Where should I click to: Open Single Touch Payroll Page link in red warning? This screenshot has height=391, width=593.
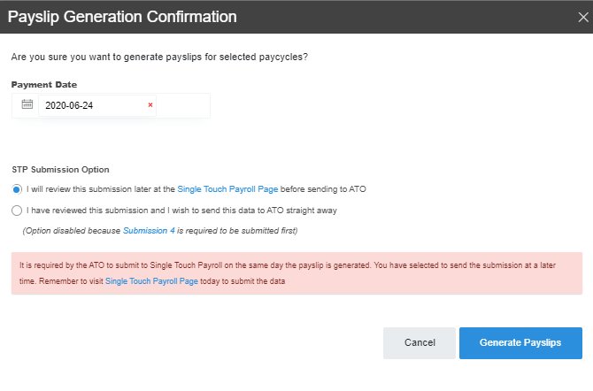pos(151,280)
